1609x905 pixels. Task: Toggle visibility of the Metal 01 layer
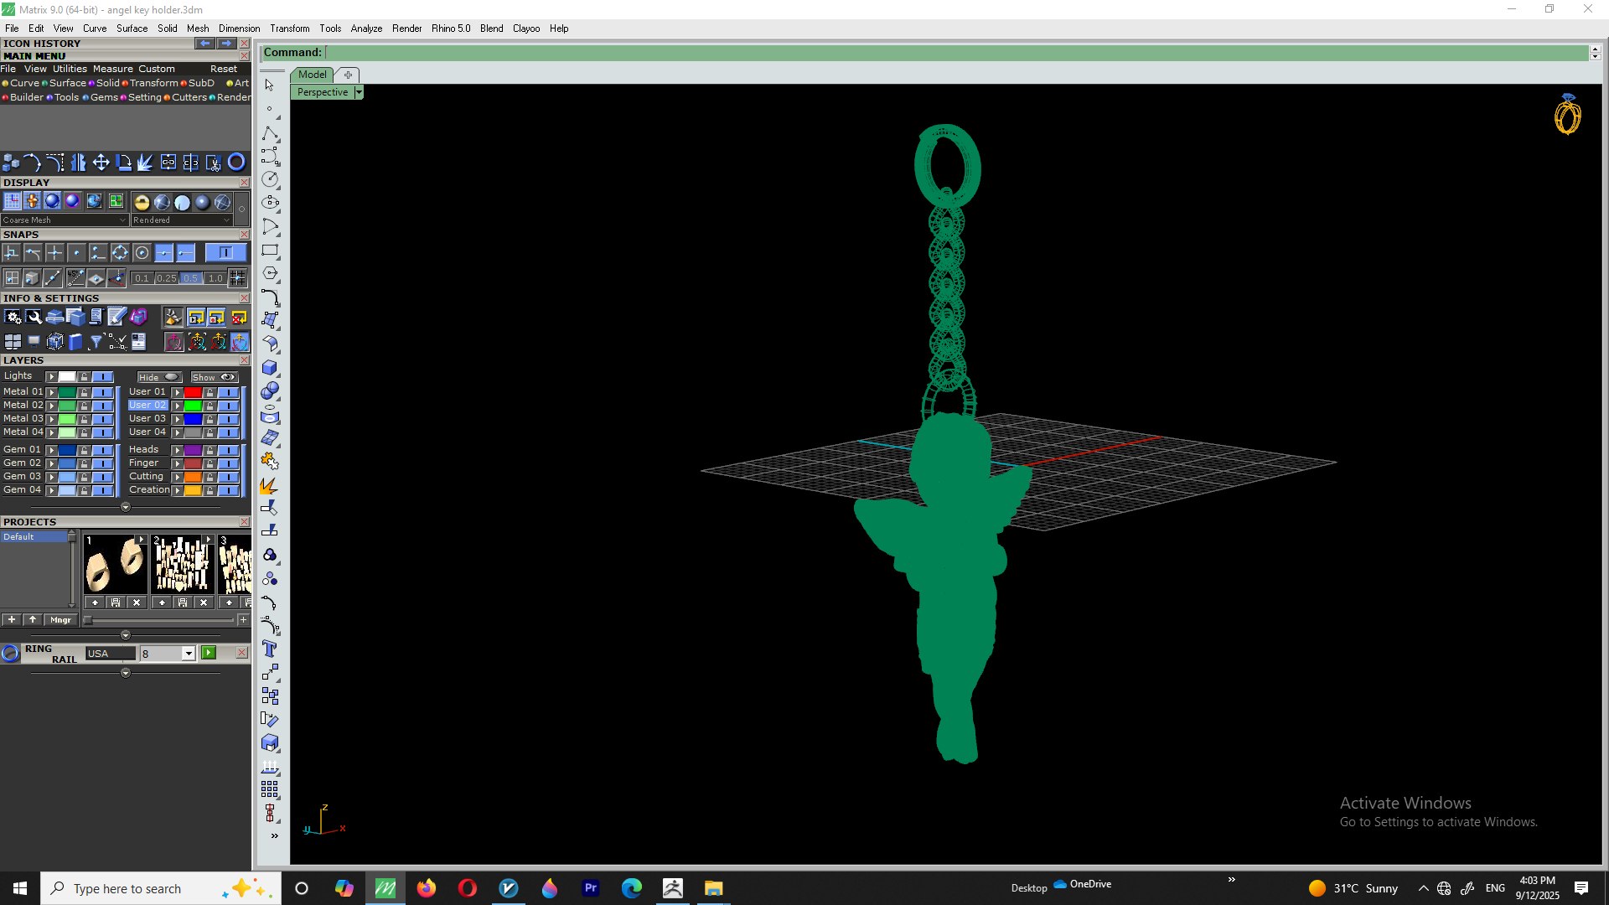pos(103,392)
